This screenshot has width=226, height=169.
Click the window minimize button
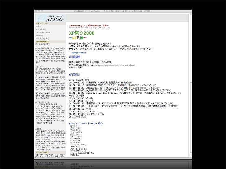39,11
